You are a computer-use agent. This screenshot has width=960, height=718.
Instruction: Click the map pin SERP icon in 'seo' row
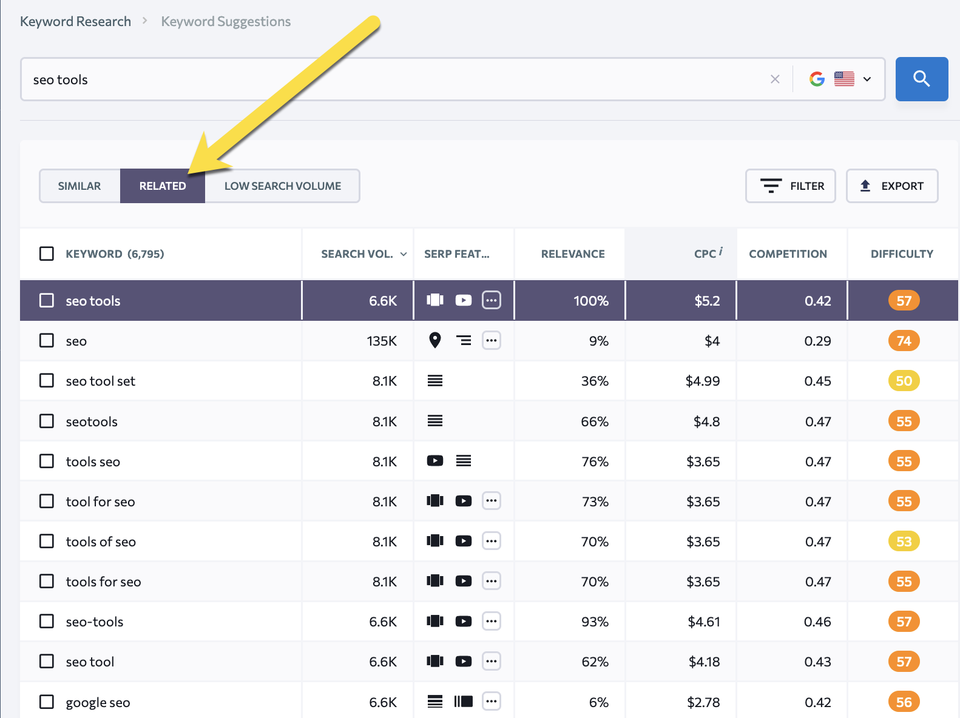pyautogui.click(x=435, y=340)
